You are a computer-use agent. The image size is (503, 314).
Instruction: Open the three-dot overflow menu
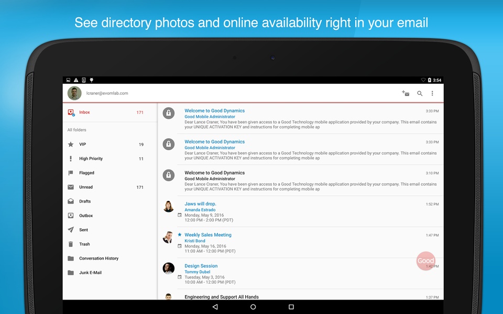coord(432,93)
